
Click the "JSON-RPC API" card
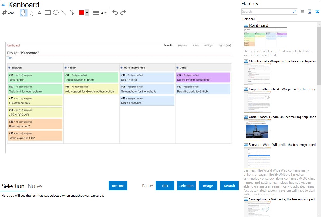click(35, 112)
